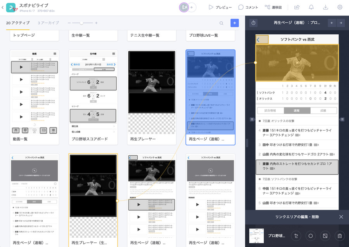Add a member with the plus circle
The width and height of the screenshot is (349, 247).
pos(192,7)
